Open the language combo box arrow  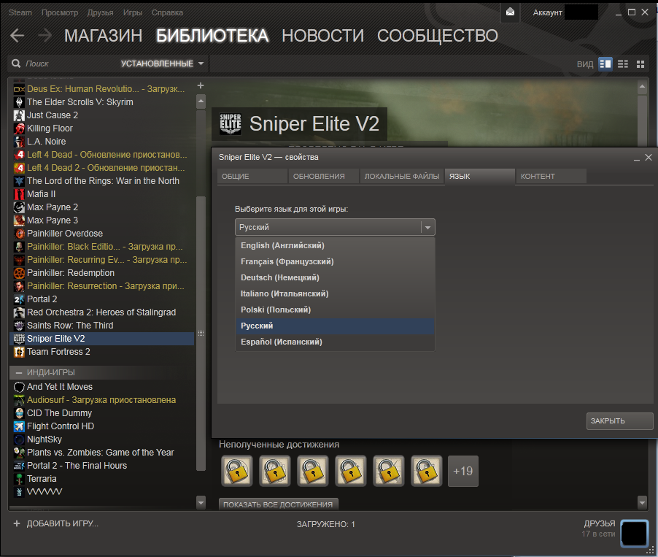427,227
